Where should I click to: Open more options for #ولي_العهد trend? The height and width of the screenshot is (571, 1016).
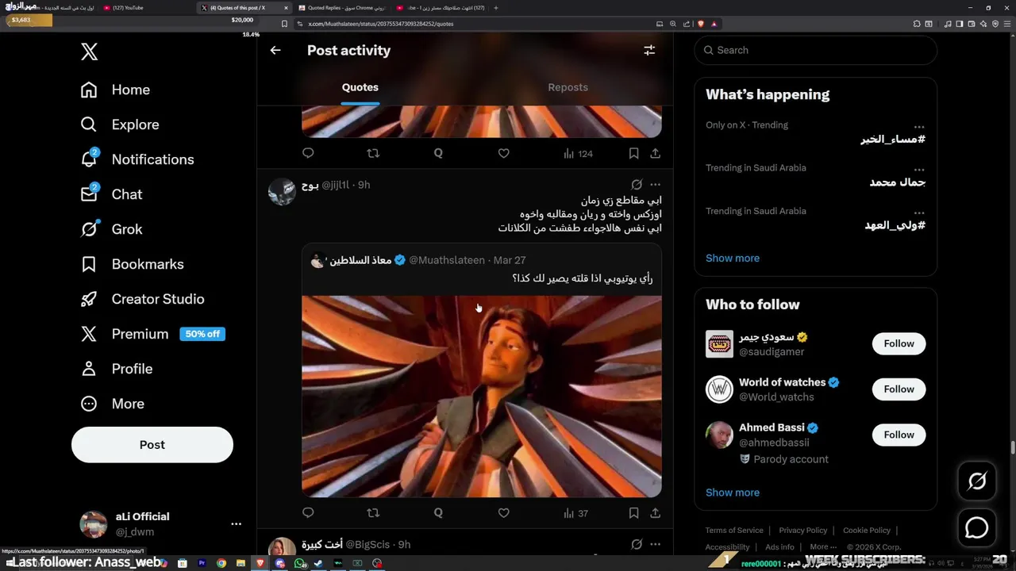tap(918, 213)
